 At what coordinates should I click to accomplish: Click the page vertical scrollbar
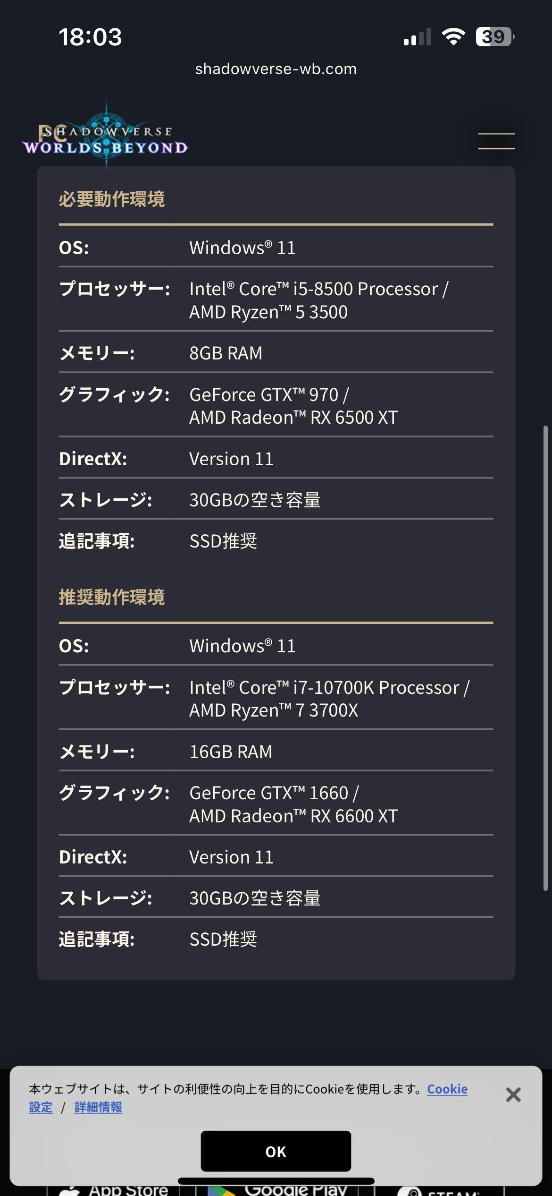[545, 658]
